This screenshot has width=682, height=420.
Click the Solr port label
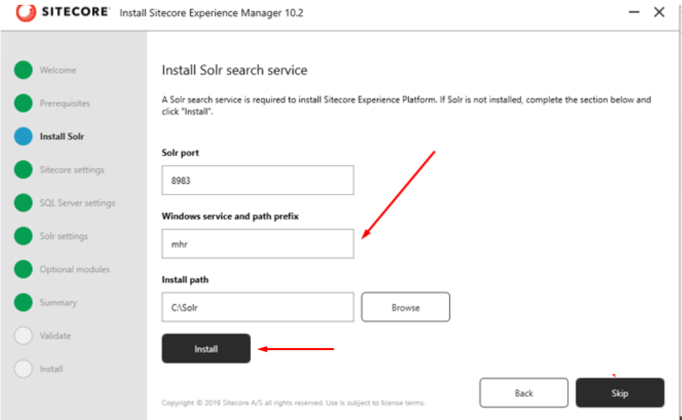pyautogui.click(x=180, y=153)
